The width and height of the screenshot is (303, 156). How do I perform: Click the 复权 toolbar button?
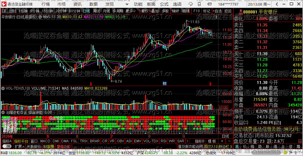pos(145,11)
